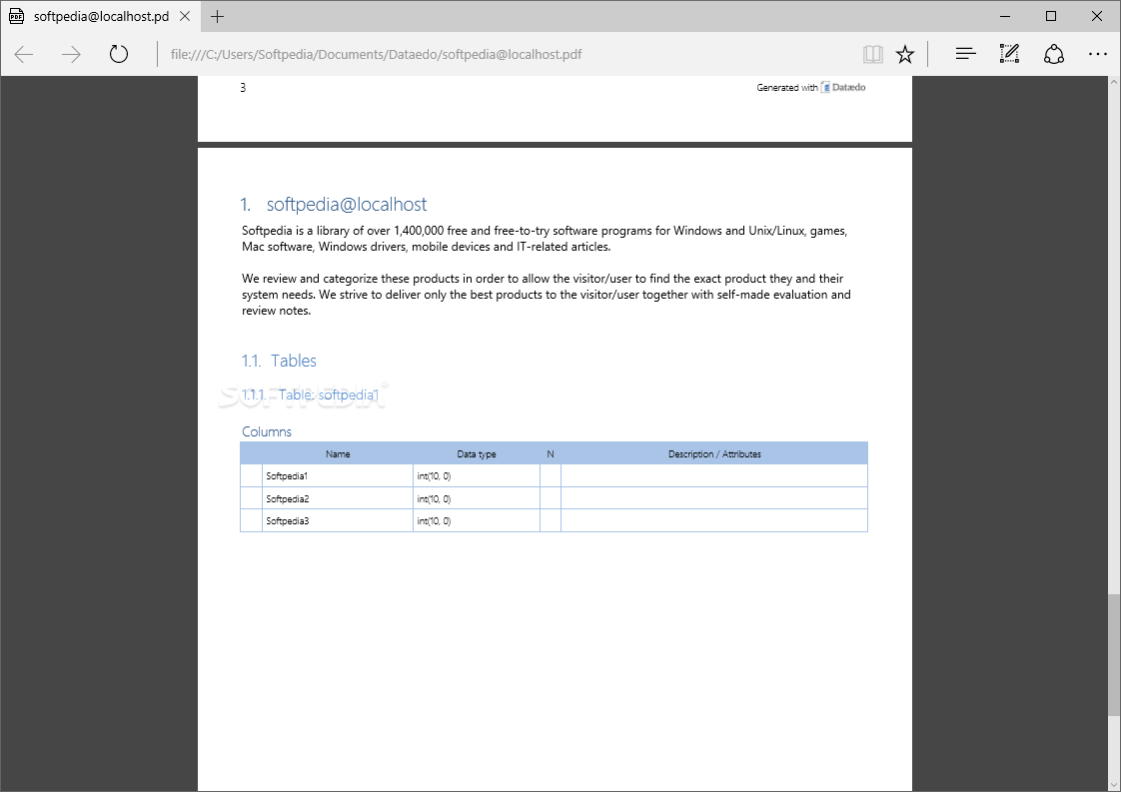
Task: Refresh the PDF page
Action: click(x=119, y=54)
